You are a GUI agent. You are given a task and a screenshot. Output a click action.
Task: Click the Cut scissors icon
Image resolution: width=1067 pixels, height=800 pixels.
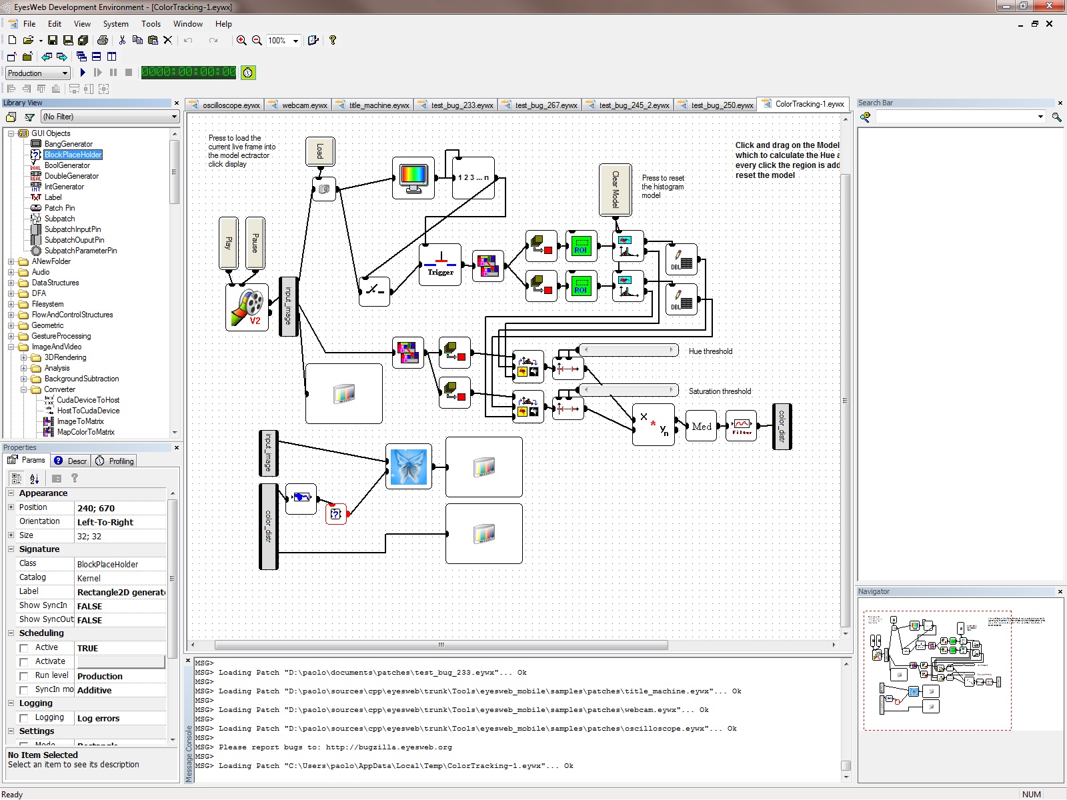click(x=122, y=41)
